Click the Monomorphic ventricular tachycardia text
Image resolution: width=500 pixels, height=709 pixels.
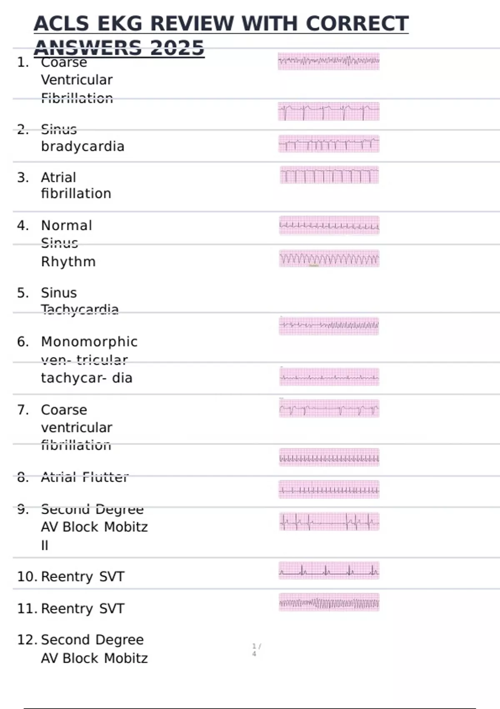pos(89,360)
